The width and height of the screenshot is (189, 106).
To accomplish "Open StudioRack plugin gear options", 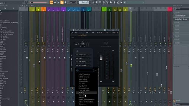I will pyautogui.click(x=73, y=30).
